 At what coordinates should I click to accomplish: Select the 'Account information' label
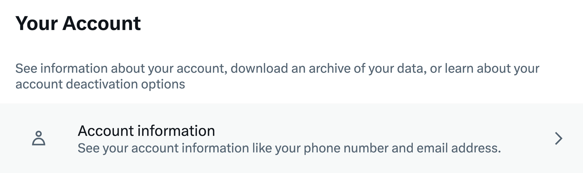coord(146,131)
